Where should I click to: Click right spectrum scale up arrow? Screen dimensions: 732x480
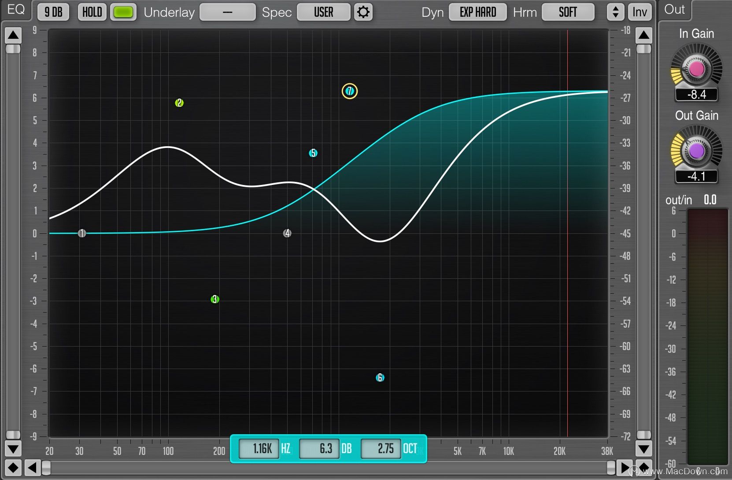(644, 35)
